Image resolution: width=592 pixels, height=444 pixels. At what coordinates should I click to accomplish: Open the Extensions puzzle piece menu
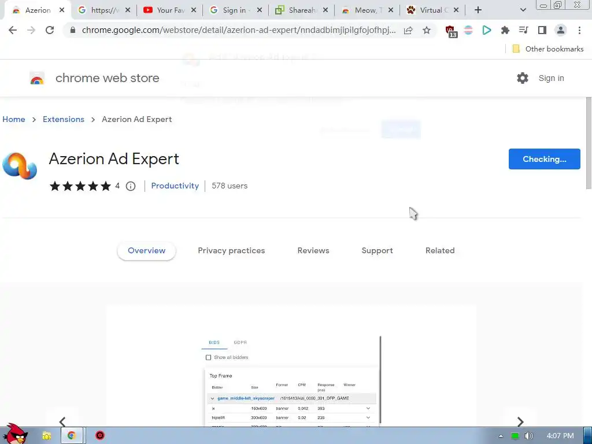[505, 30]
